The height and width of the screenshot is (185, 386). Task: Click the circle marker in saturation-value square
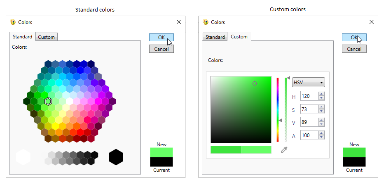[255, 83]
